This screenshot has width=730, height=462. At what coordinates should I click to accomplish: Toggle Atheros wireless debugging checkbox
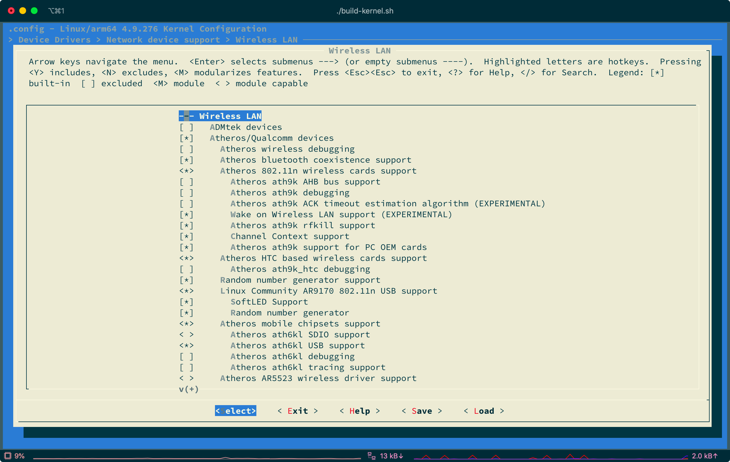tap(186, 149)
